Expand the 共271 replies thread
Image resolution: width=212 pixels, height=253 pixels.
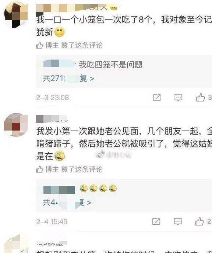coord(68,79)
